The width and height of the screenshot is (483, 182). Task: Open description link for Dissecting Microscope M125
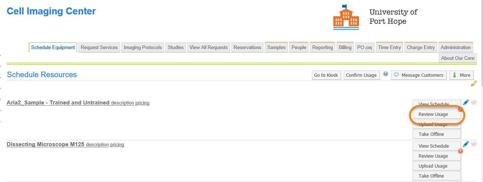[x=97, y=145]
